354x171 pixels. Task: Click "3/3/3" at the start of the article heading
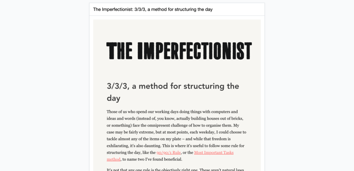[117, 86]
